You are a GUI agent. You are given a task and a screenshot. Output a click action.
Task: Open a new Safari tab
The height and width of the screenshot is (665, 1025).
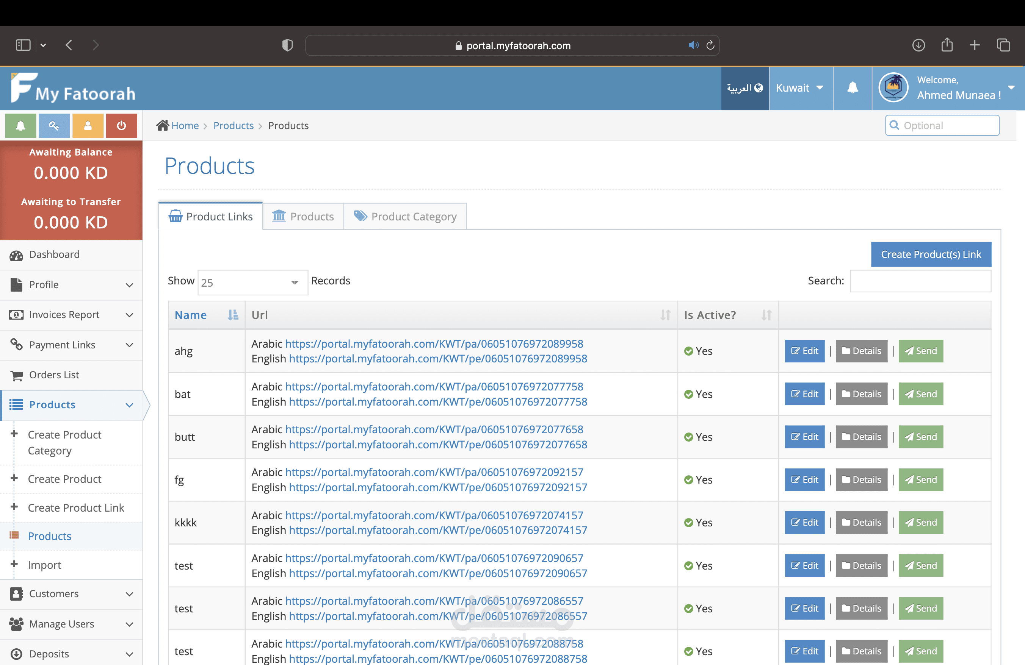975,45
